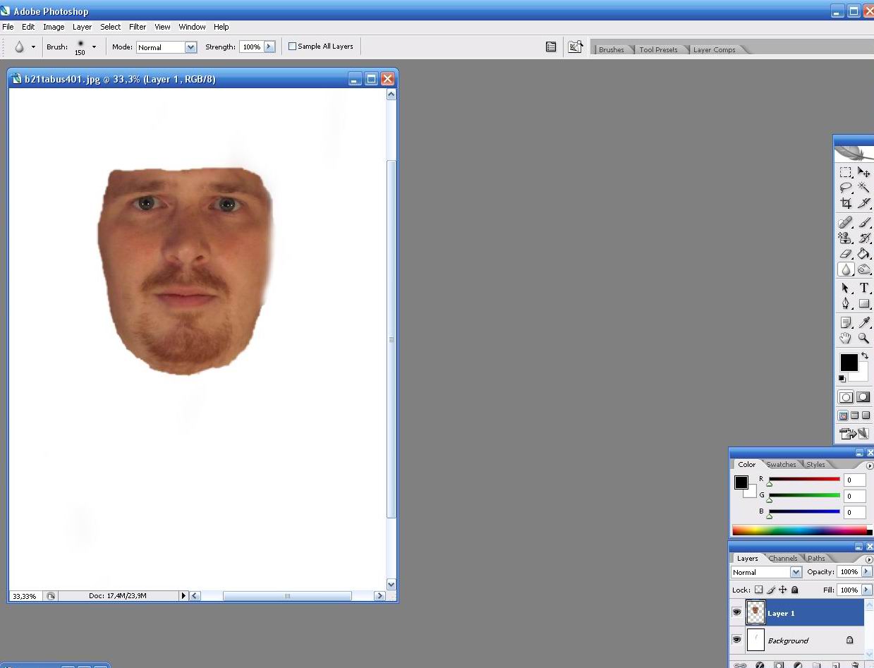This screenshot has height=668, width=874.
Task: Select the Lasso tool
Action: tap(845, 188)
